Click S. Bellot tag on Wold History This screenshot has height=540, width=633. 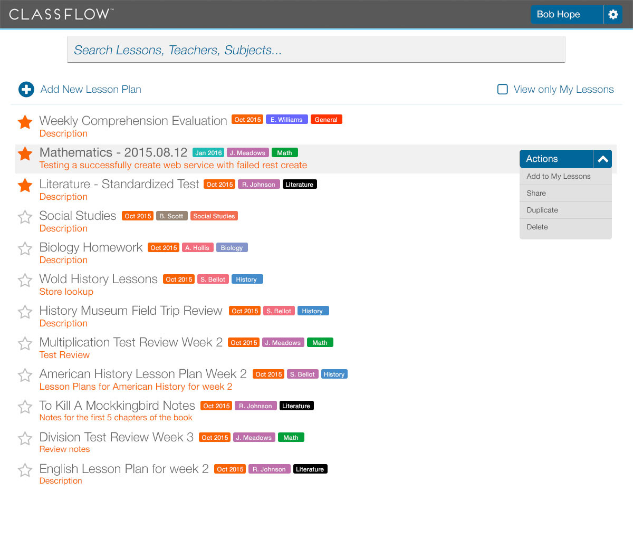[x=213, y=279]
